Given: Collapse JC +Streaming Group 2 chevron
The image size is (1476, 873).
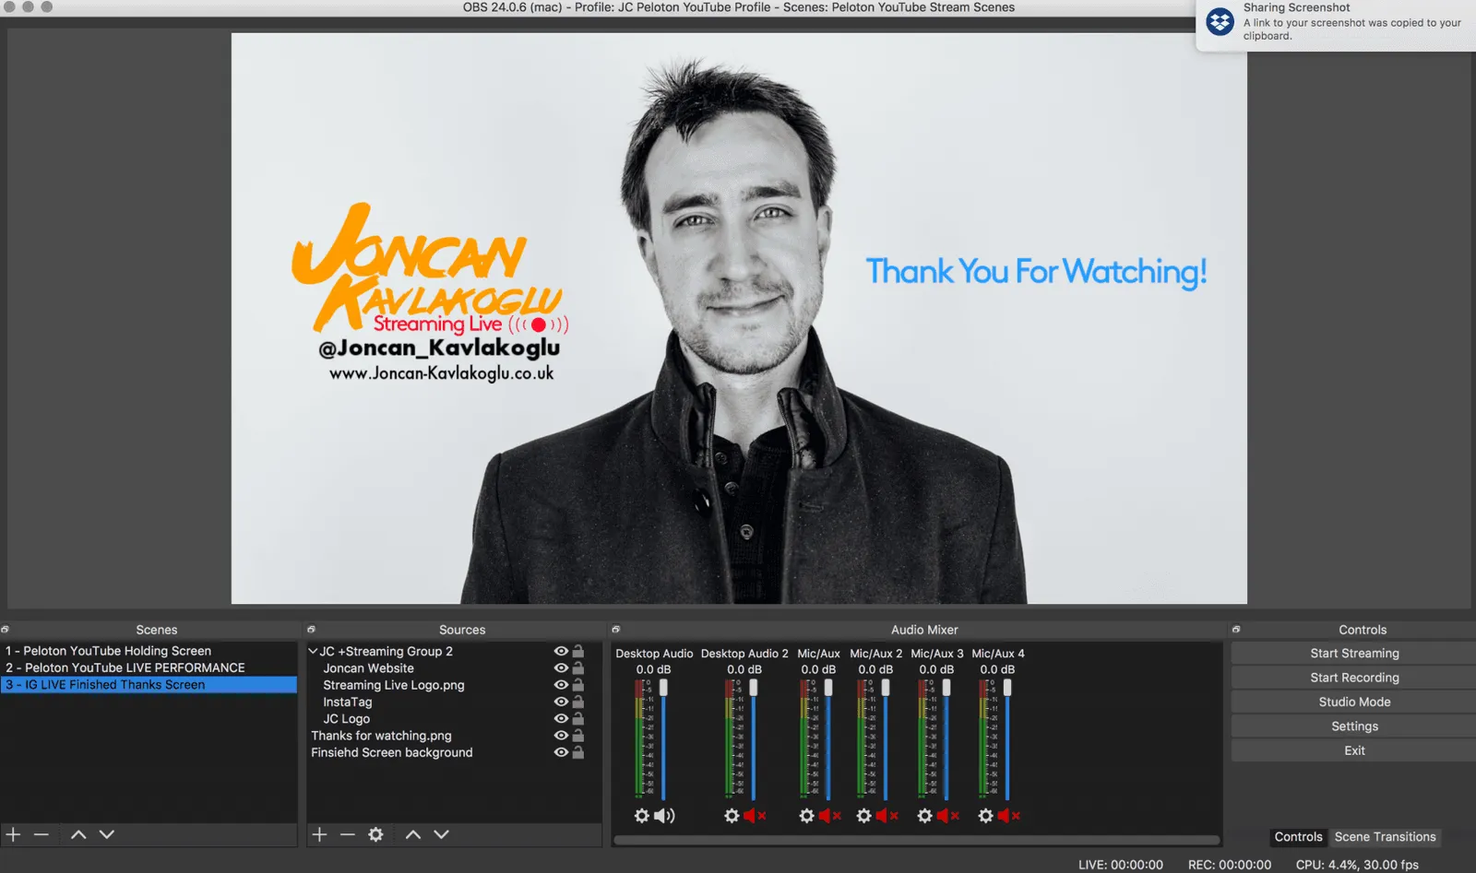Looking at the screenshot, I should [313, 651].
